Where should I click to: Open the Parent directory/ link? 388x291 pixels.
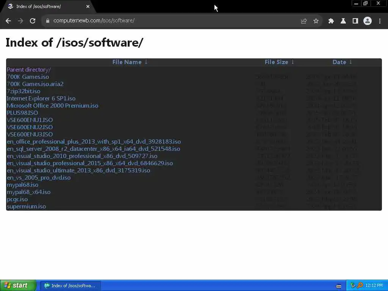click(x=28, y=70)
